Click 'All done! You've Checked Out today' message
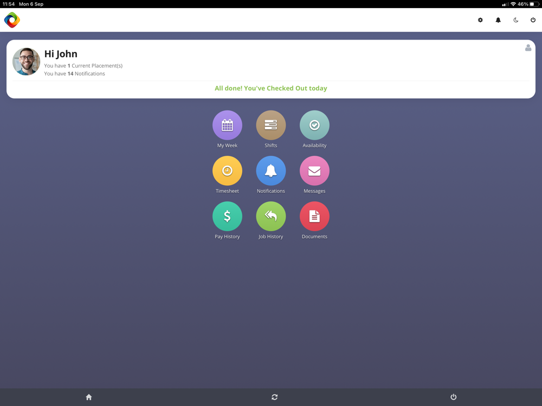 [x=270, y=88]
